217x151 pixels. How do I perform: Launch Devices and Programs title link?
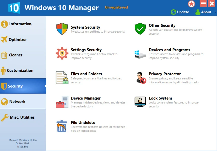(x=169, y=50)
